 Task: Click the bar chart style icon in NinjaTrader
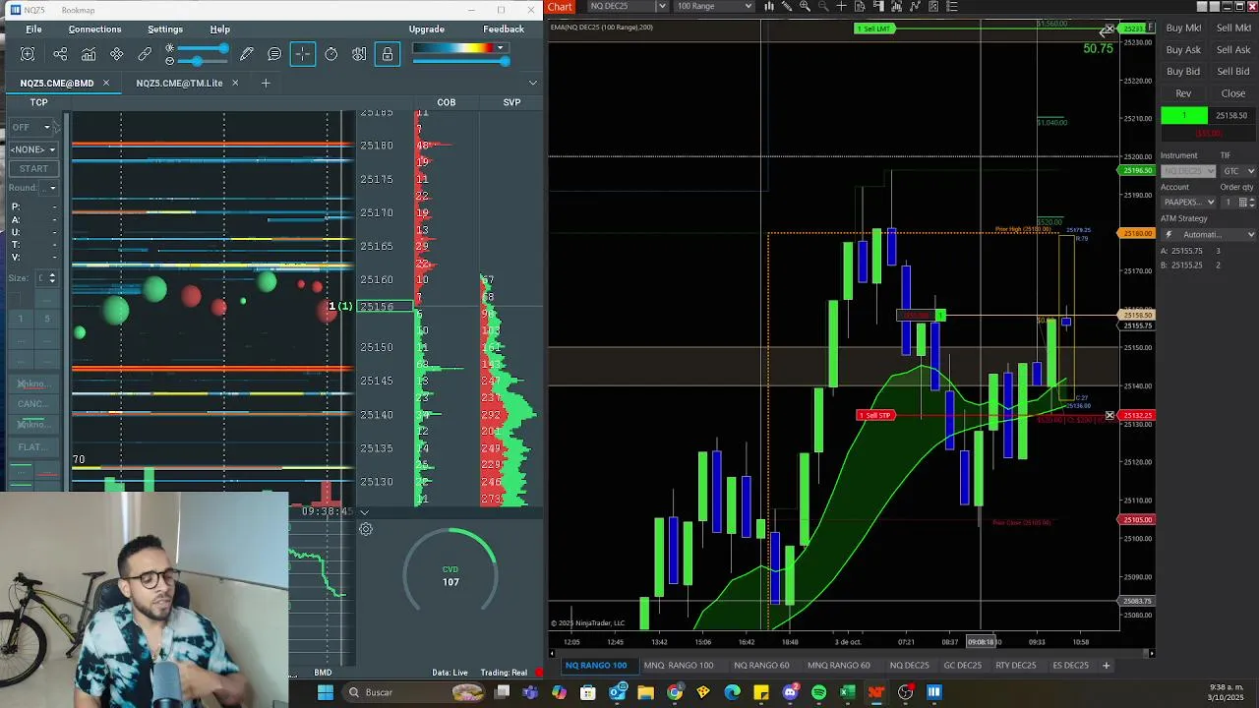(x=769, y=6)
